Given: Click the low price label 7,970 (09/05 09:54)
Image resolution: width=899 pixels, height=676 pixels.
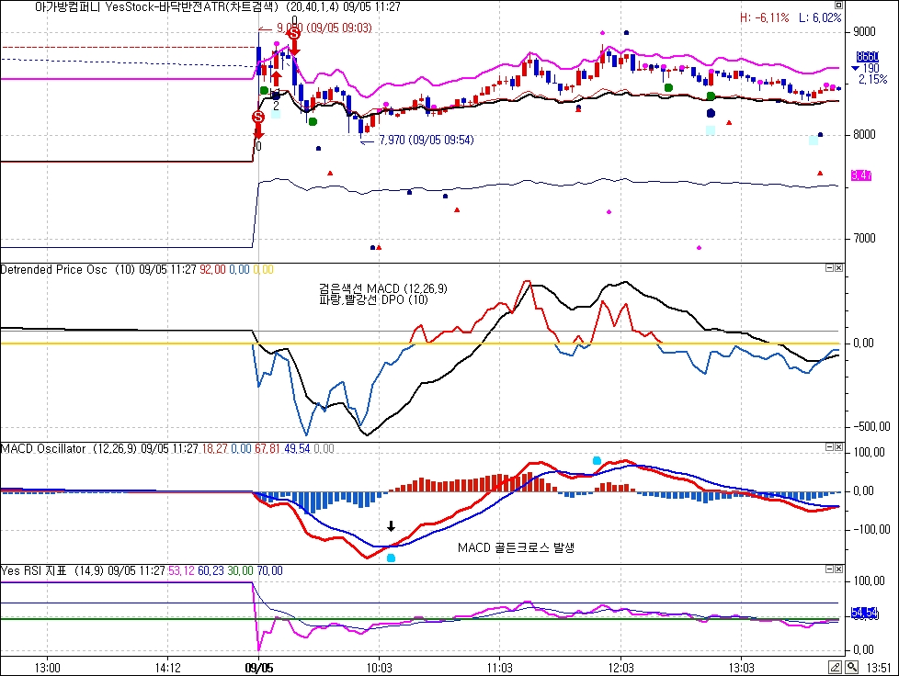Looking at the screenshot, I should pos(427,140).
